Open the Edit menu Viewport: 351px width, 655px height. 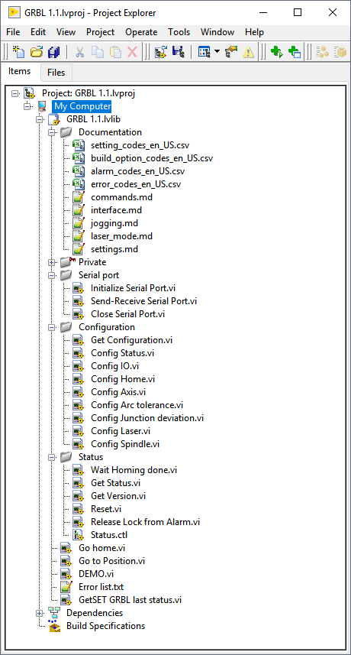click(38, 32)
